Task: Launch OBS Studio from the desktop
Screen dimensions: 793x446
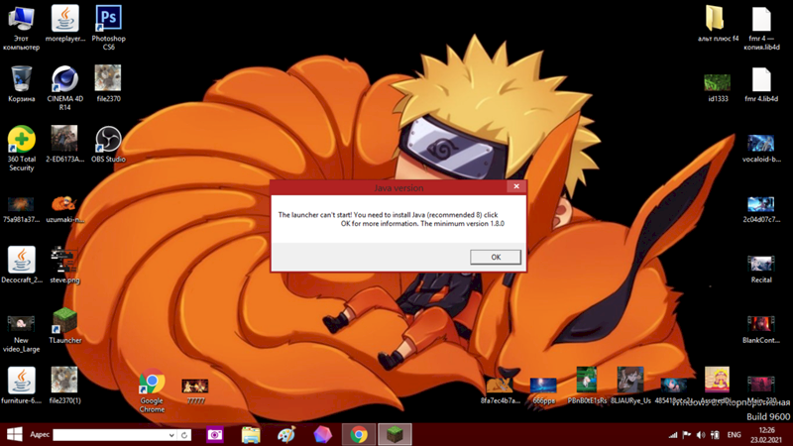Action: tap(107, 139)
